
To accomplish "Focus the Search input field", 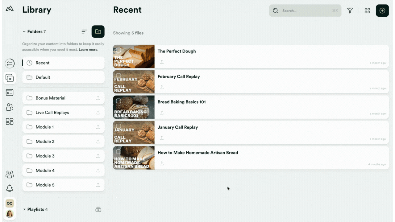I will click(x=305, y=10).
